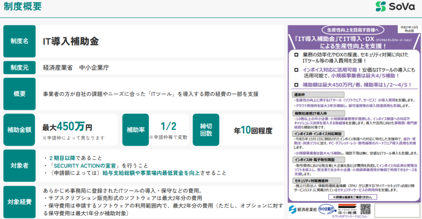Check the box beside 業務の効率化やDXの推進
The height and width of the screenshot is (219, 422).
coord(296,55)
